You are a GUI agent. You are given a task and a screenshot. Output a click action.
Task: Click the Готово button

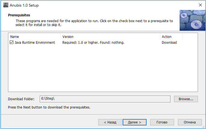(162, 122)
